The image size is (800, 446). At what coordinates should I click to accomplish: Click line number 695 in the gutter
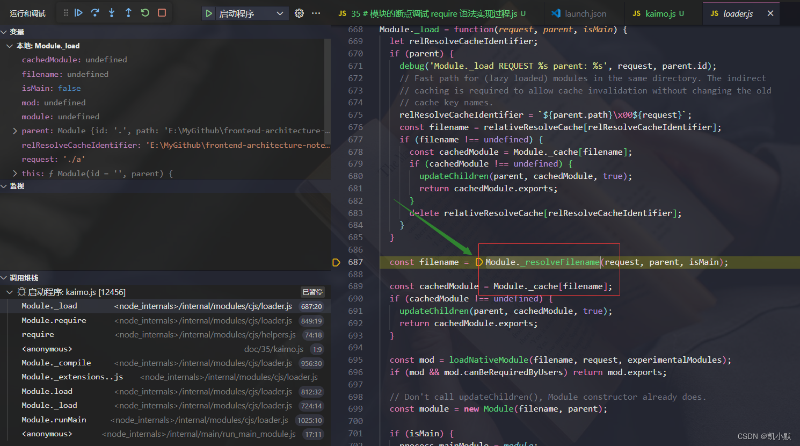[355, 360]
